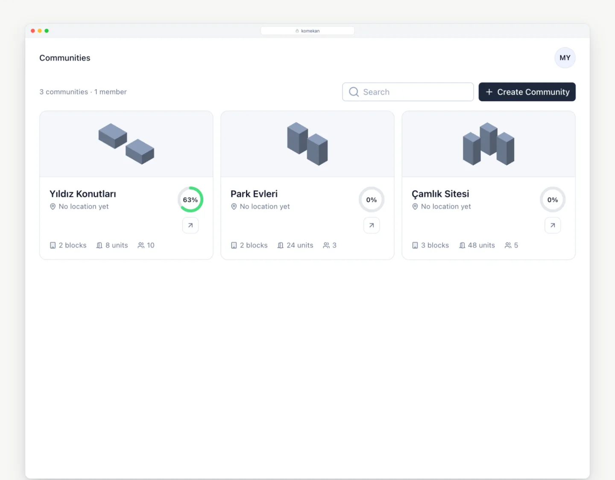The image size is (615, 480).
Task: Click Park Evleri 0% progress ring
Action: [x=372, y=199]
